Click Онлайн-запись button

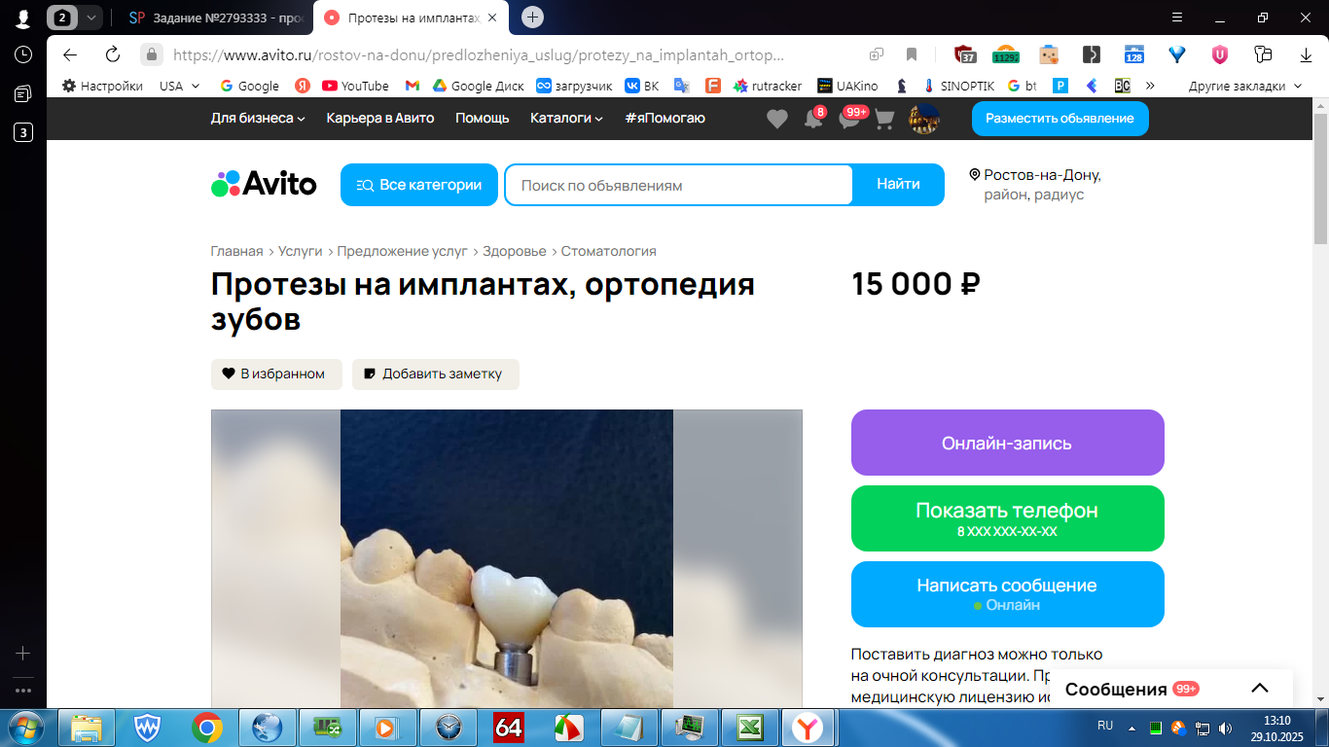[1007, 443]
